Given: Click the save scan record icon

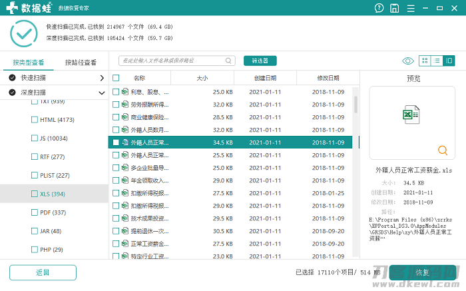Looking at the screenshot, I should [x=394, y=8].
